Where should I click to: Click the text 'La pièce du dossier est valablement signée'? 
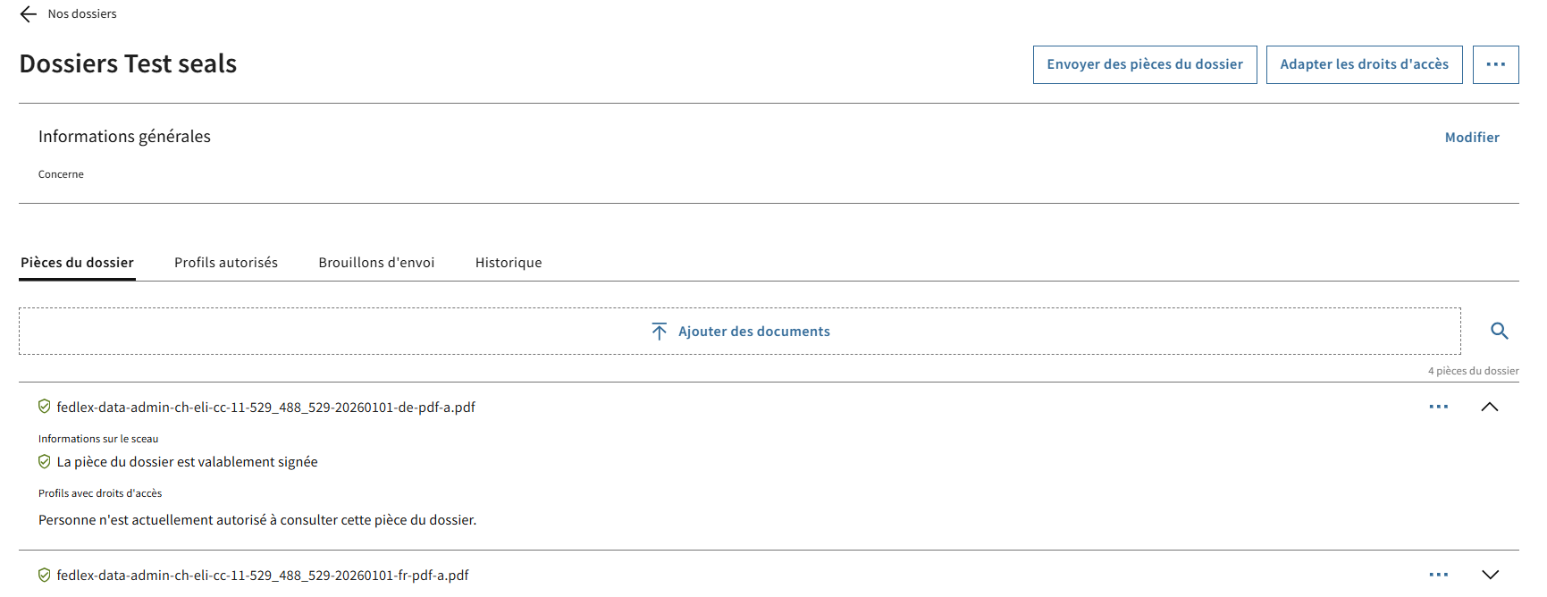(x=187, y=462)
